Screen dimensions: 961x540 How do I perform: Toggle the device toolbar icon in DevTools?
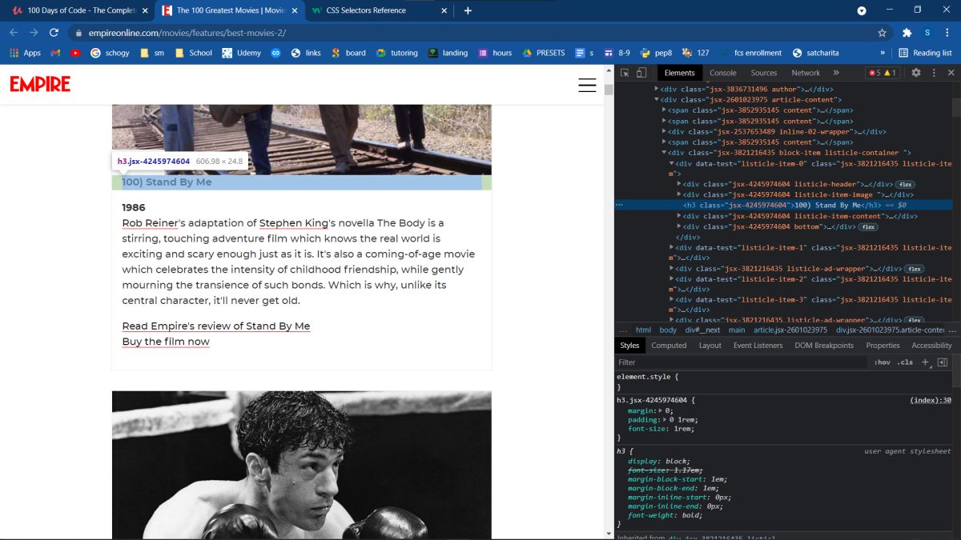pos(641,73)
